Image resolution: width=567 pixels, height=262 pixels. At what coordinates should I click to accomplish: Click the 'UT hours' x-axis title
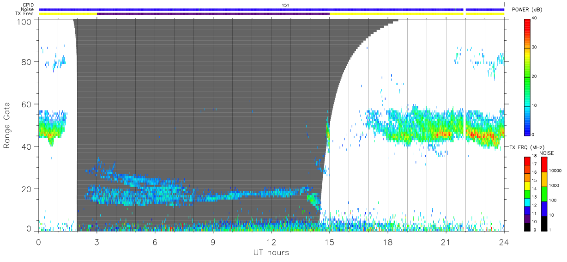(271, 252)
